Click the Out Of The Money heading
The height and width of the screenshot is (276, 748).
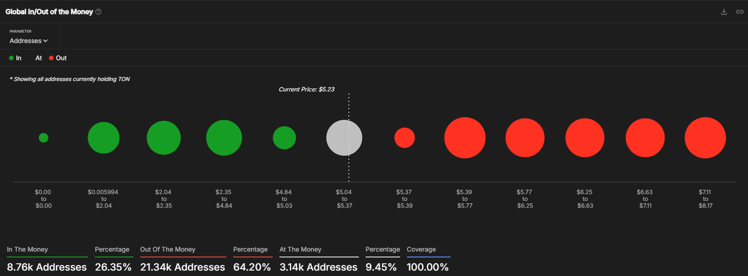pos(168,249)
